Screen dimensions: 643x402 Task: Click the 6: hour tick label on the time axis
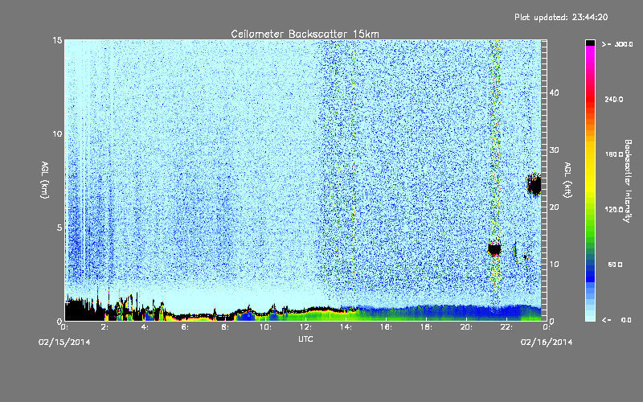click(x=186, y=327)
